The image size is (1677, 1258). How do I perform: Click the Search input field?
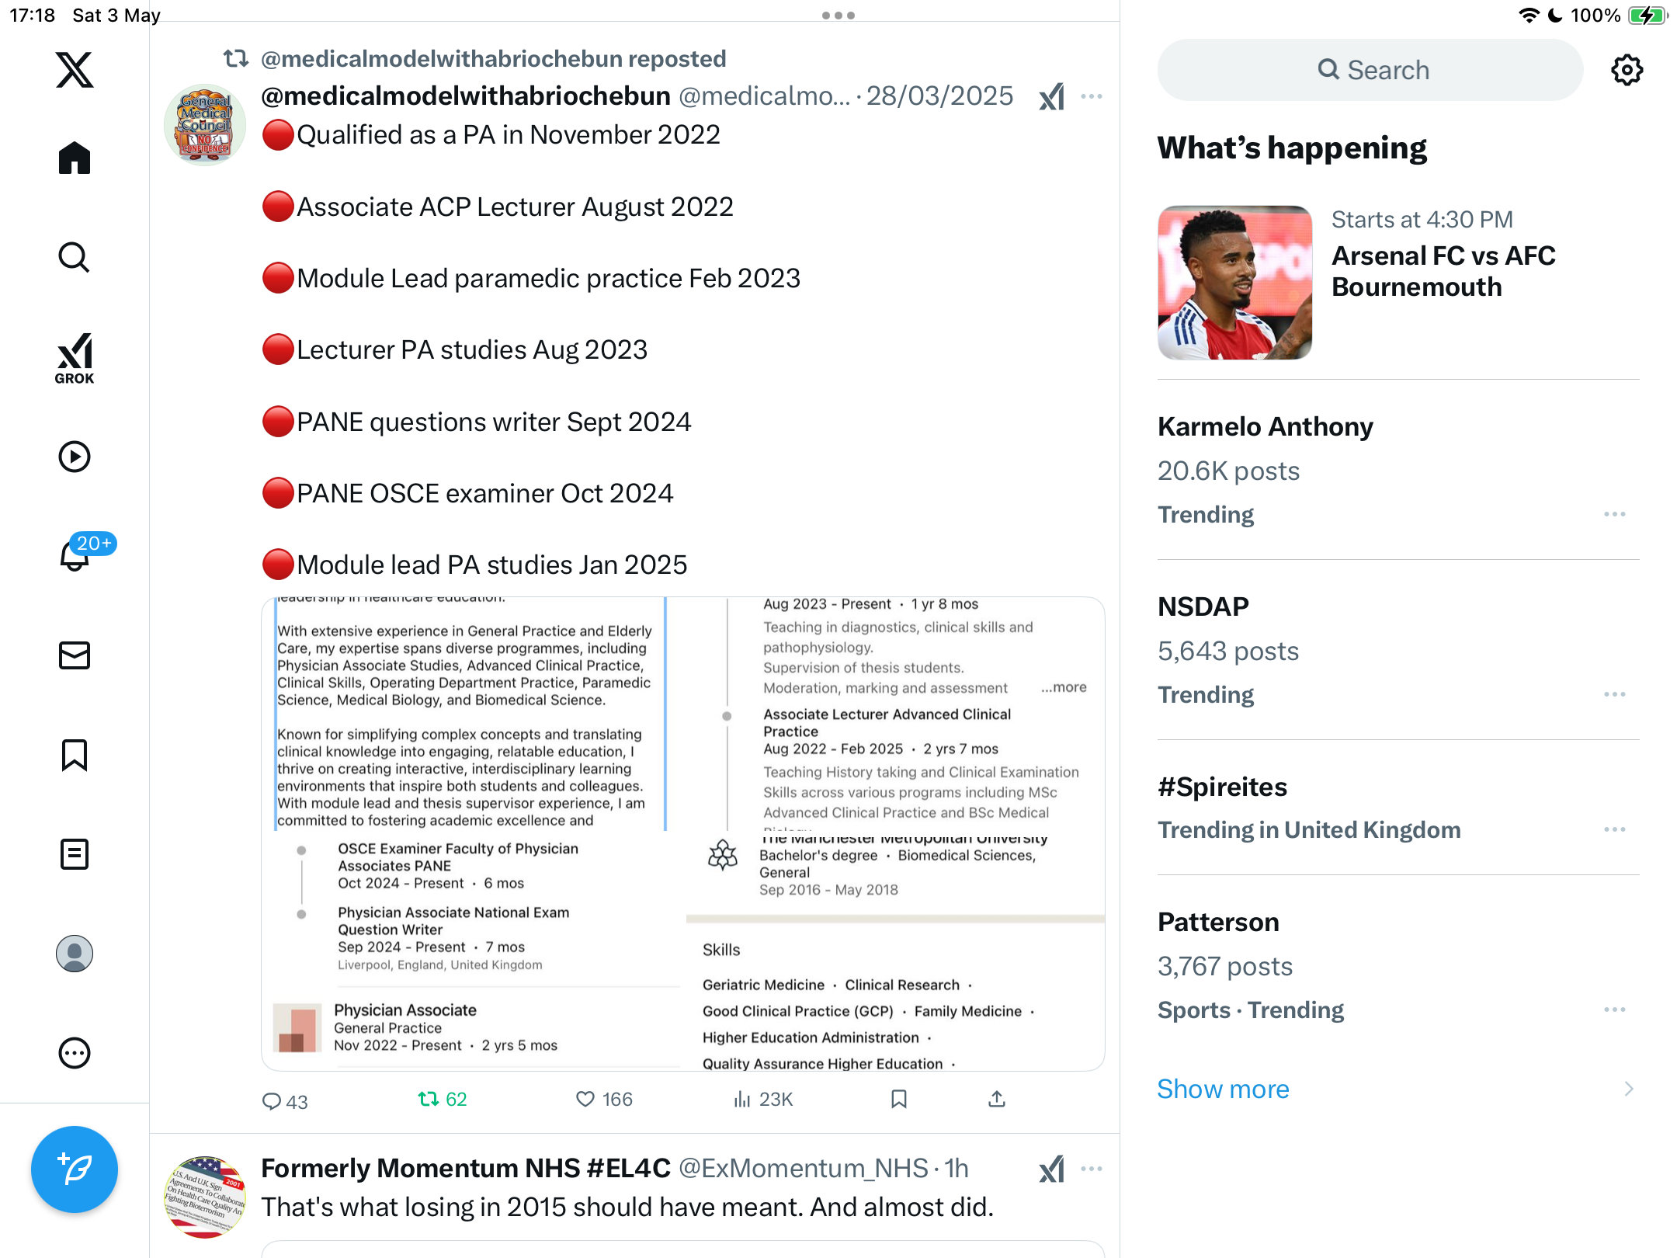point(1370,70)
